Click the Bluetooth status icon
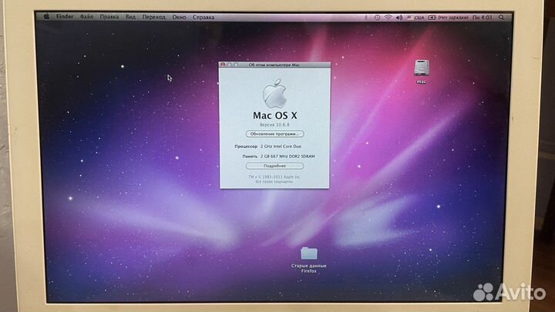This screenshot has width=555, height=312. 366,17
